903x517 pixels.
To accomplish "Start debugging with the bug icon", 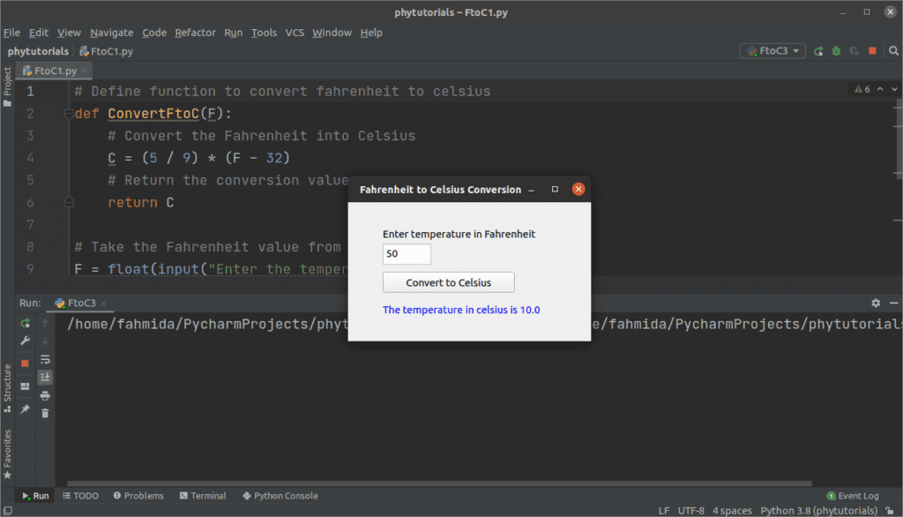I will 836,50.
